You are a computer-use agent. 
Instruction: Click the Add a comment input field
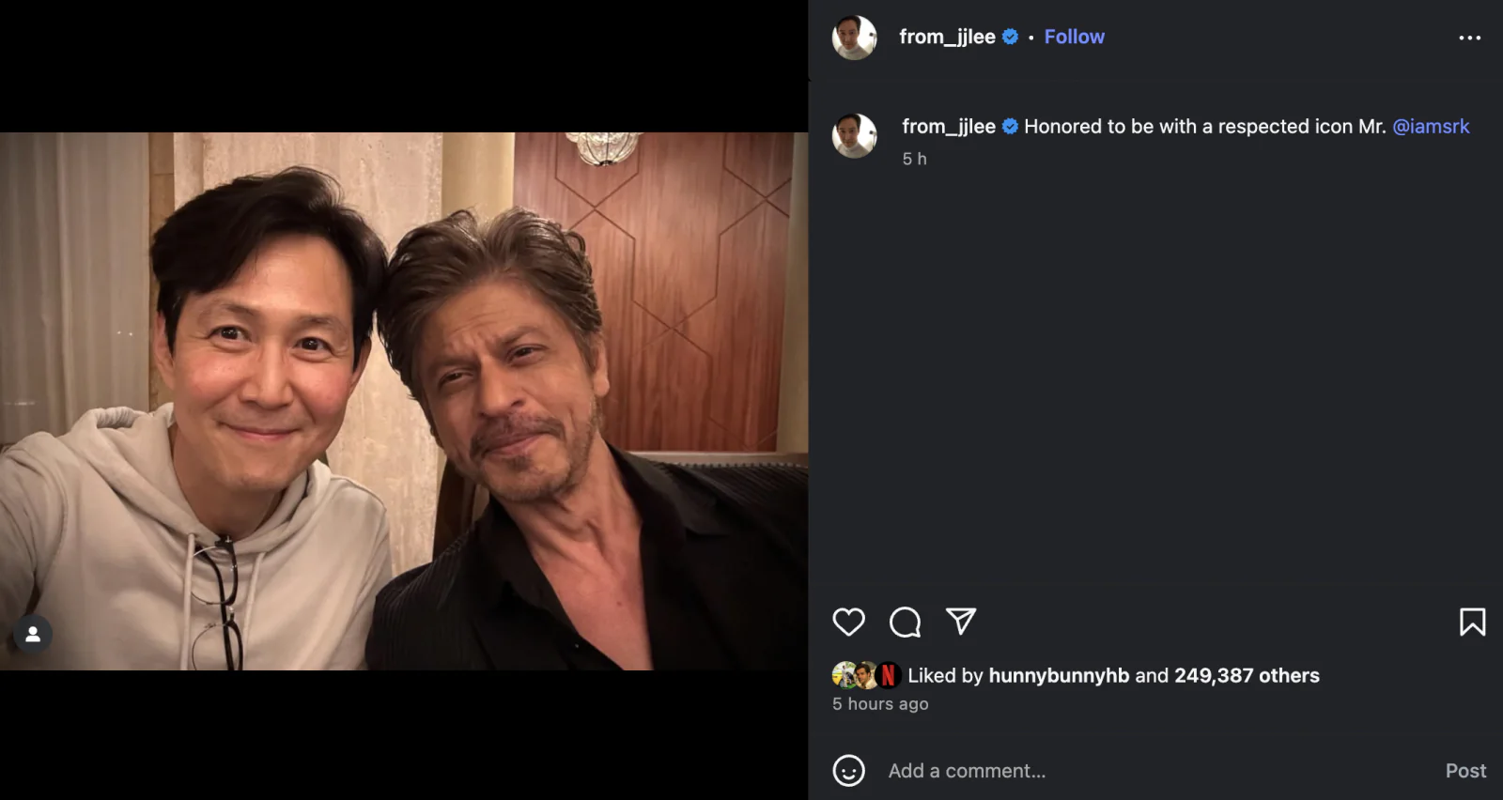coord(1033,771)
